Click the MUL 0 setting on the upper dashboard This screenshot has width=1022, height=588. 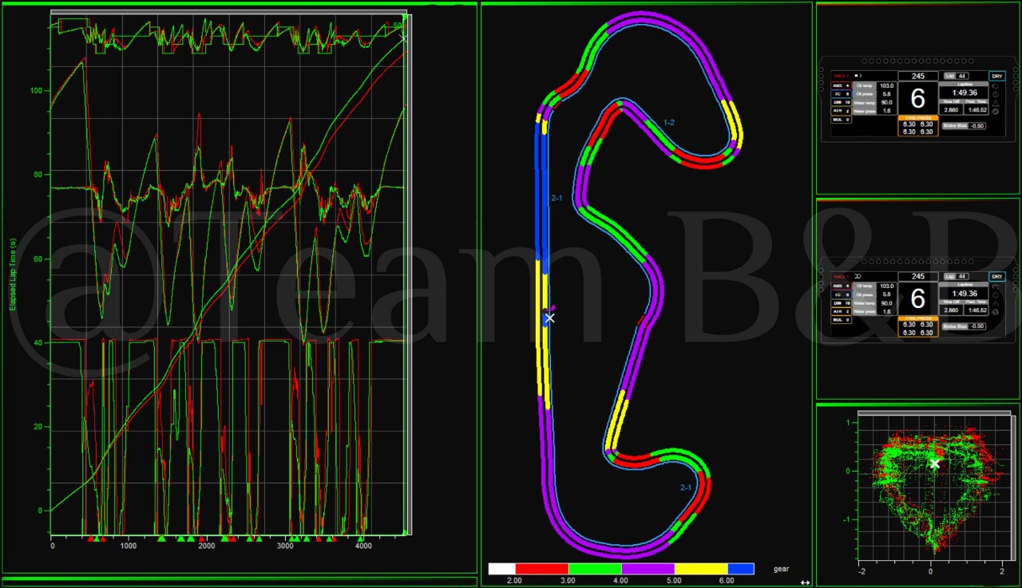[842, 120]
